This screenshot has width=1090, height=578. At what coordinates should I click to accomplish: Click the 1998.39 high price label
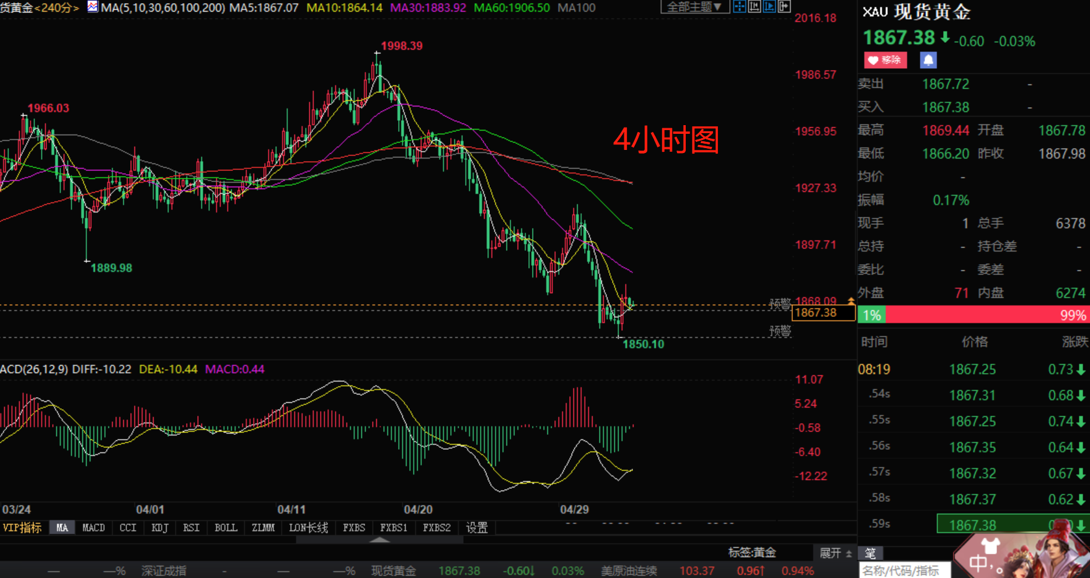click(x=402, y=46)
